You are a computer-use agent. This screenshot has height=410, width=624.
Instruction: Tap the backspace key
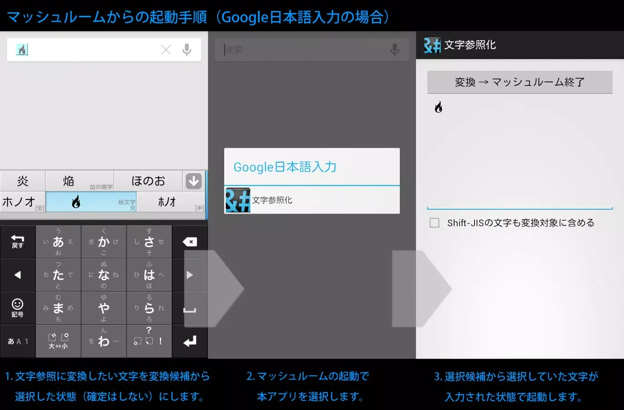[x=190, y=242]
